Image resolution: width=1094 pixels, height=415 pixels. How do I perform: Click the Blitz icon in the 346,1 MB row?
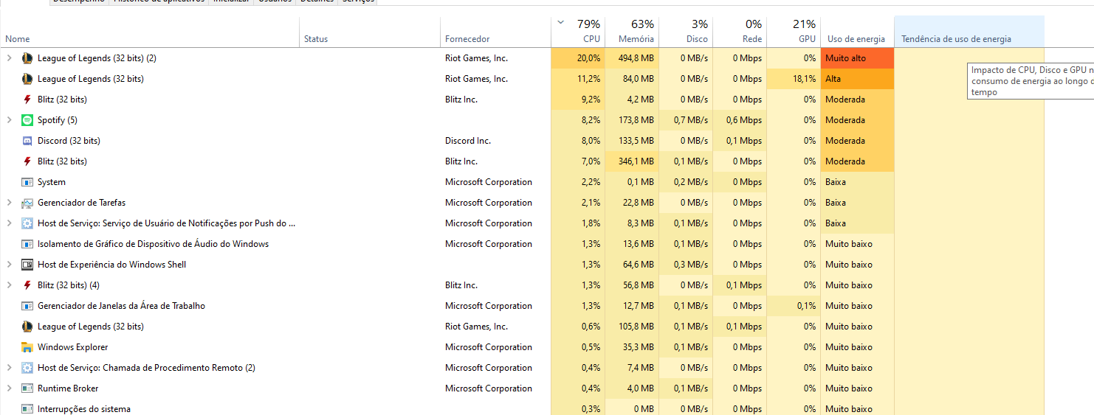pyautogui.click(x=27, y=161)
